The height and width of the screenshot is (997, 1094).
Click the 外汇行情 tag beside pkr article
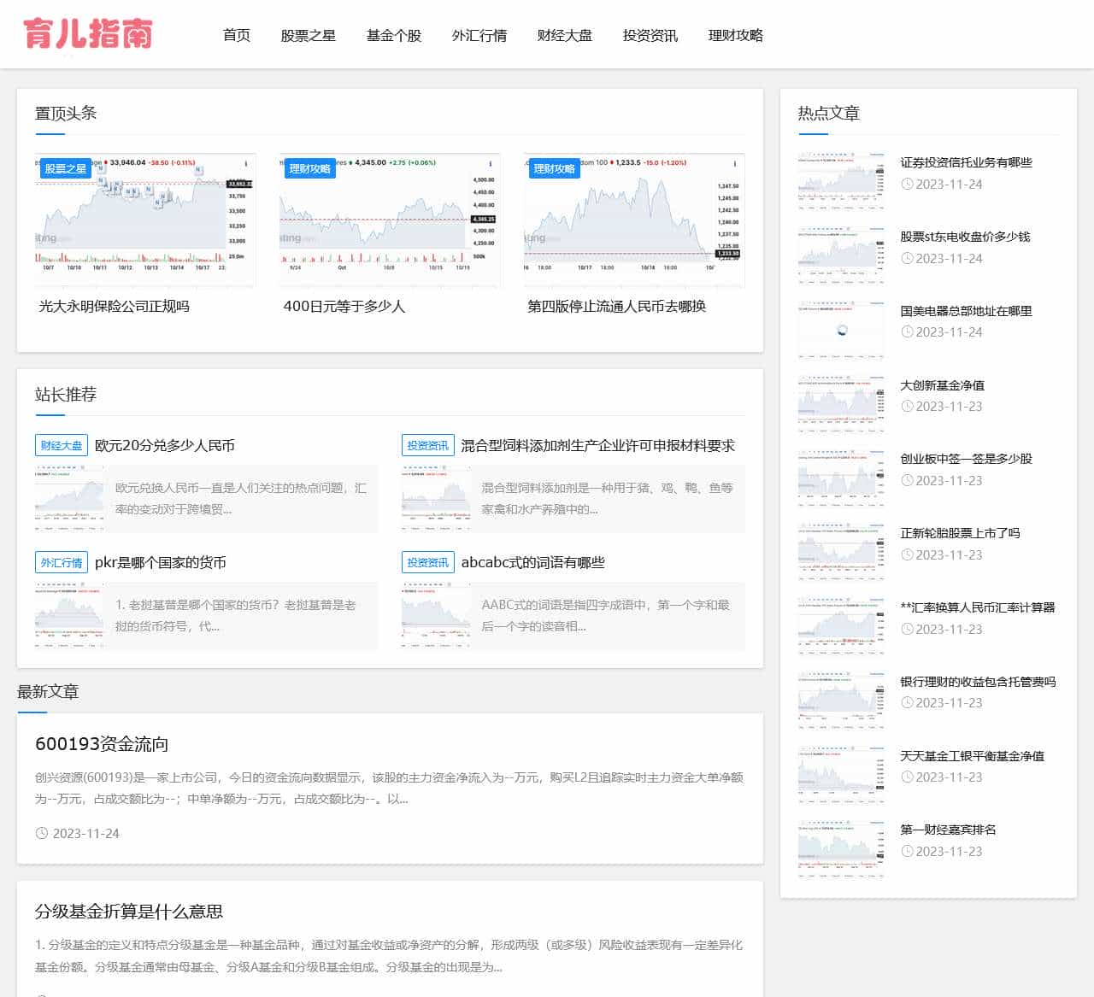[62, 562]
